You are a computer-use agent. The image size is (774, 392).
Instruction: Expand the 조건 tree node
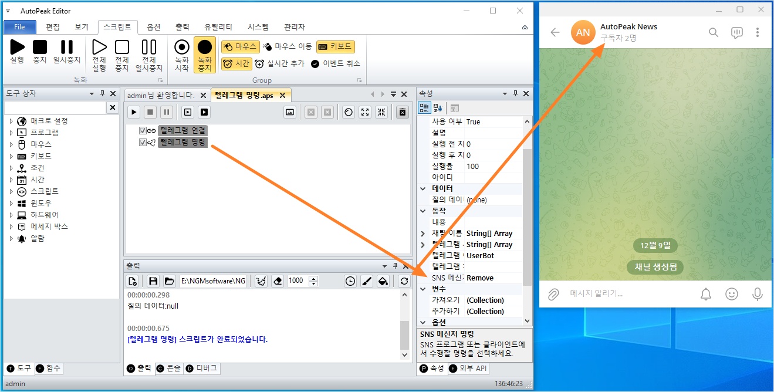tap(11, 168)
